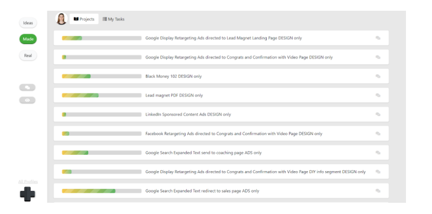Open Google Search Expanded Text coaching page project

(204, 153)
